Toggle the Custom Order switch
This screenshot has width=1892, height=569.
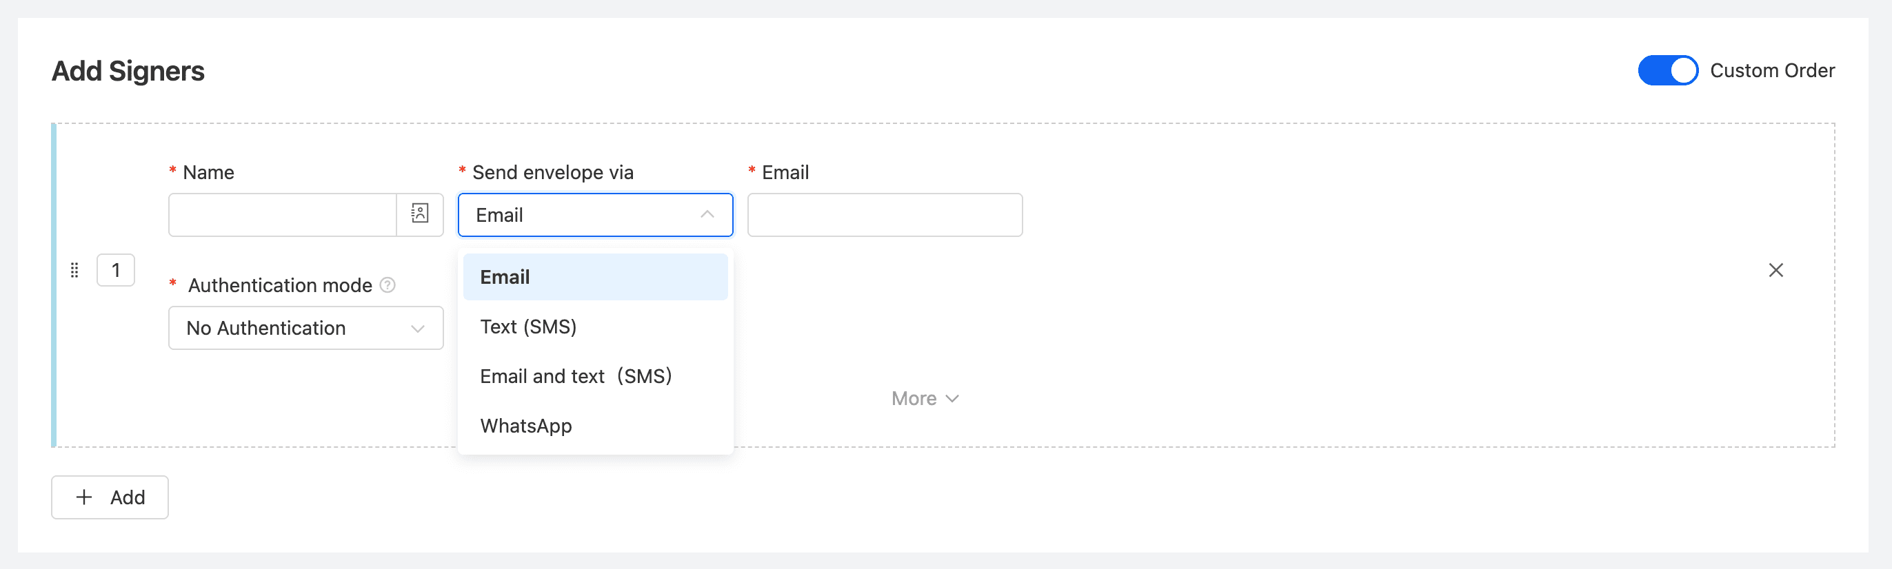point(1667,70)
